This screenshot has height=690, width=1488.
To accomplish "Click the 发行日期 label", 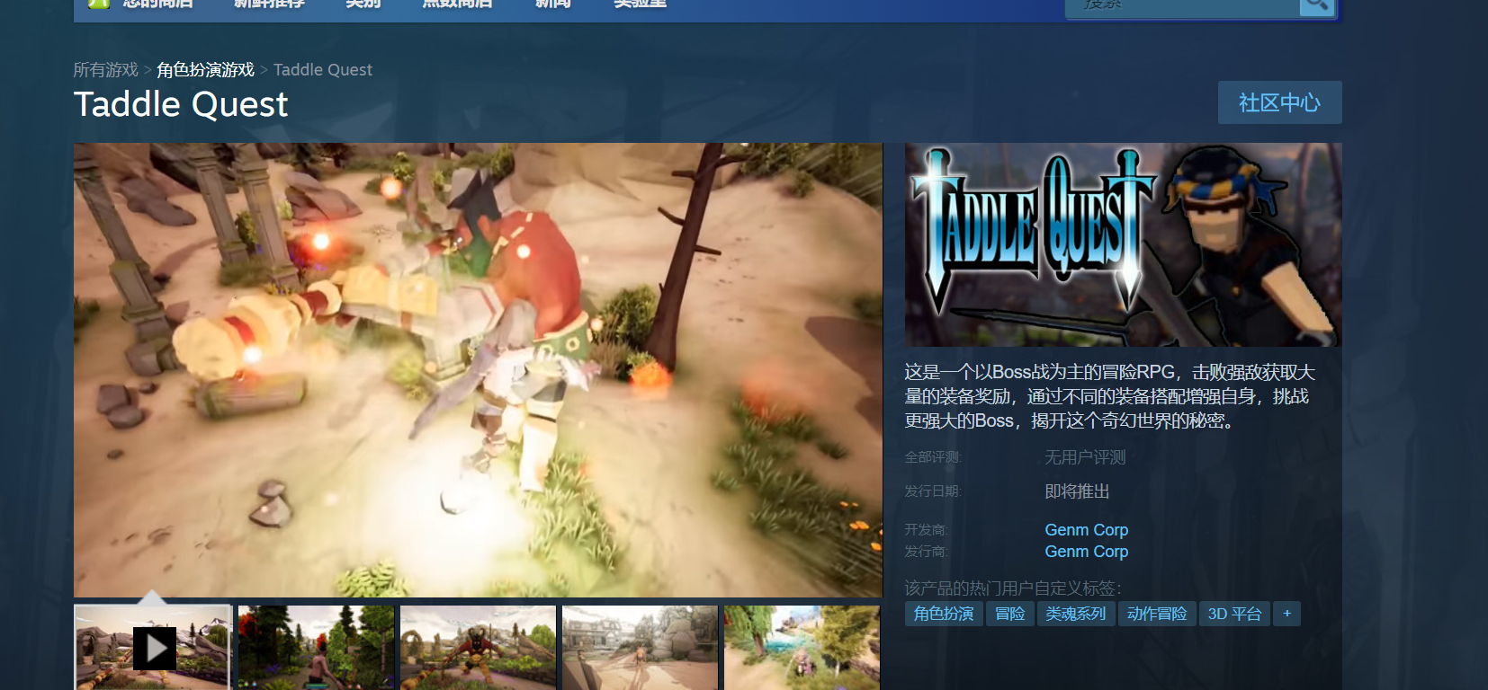I will [x=933, y=491].
